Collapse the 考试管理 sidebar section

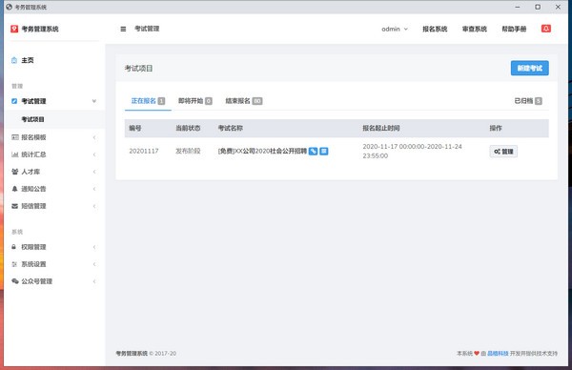click(54, 101)
